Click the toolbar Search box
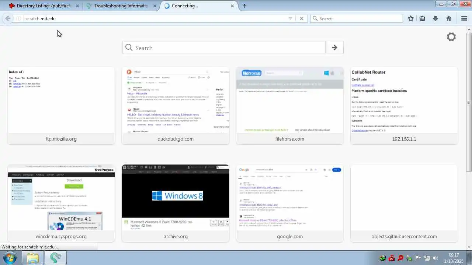 [356, 18]
